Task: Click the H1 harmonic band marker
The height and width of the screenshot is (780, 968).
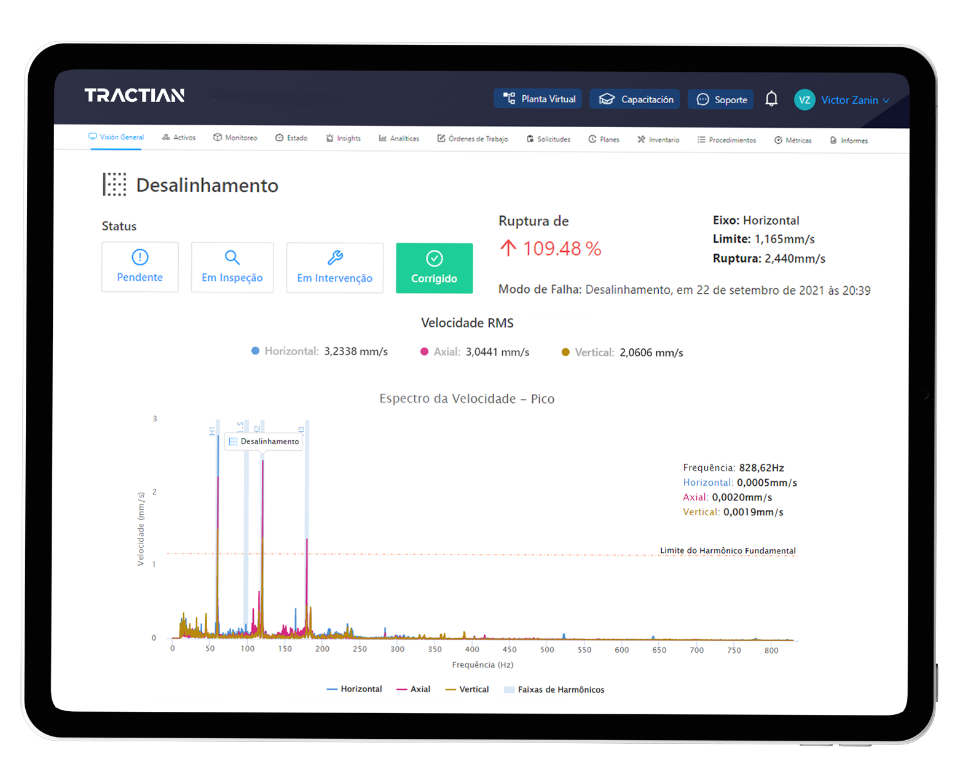Action: pos(212,431)
